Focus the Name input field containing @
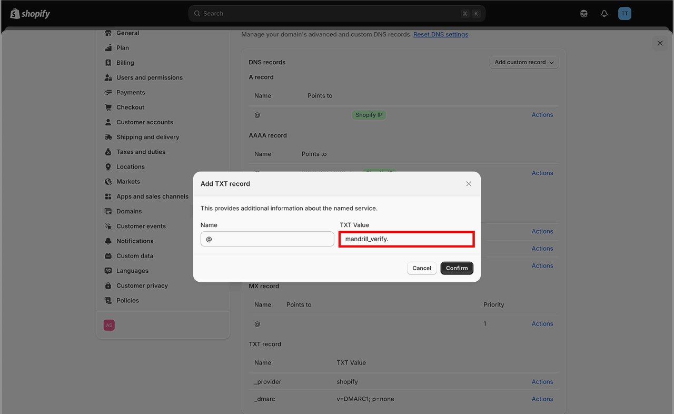 coord(267,239)
